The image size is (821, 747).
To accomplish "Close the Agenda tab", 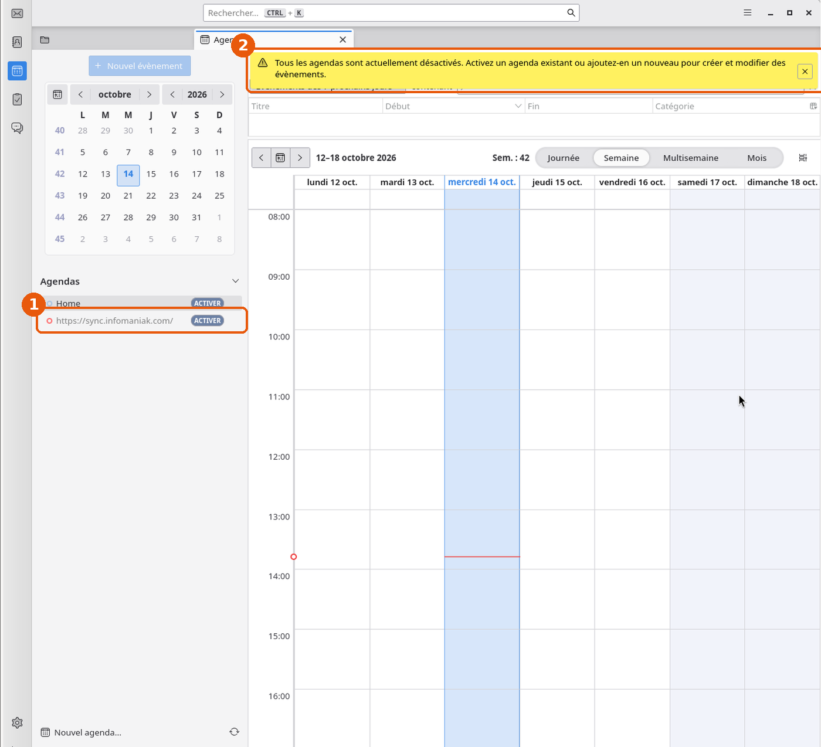I will [343, 40].
